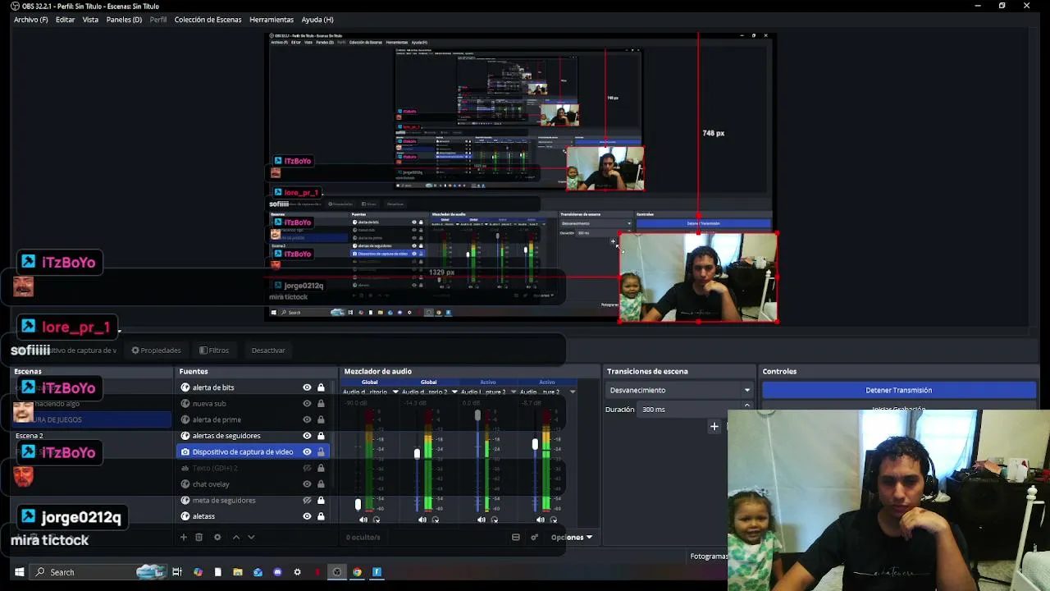The height and width of the screenshot is (591, 1050).
Task: Open Copilot from the taskbar
Action: (x=198, y=572)
